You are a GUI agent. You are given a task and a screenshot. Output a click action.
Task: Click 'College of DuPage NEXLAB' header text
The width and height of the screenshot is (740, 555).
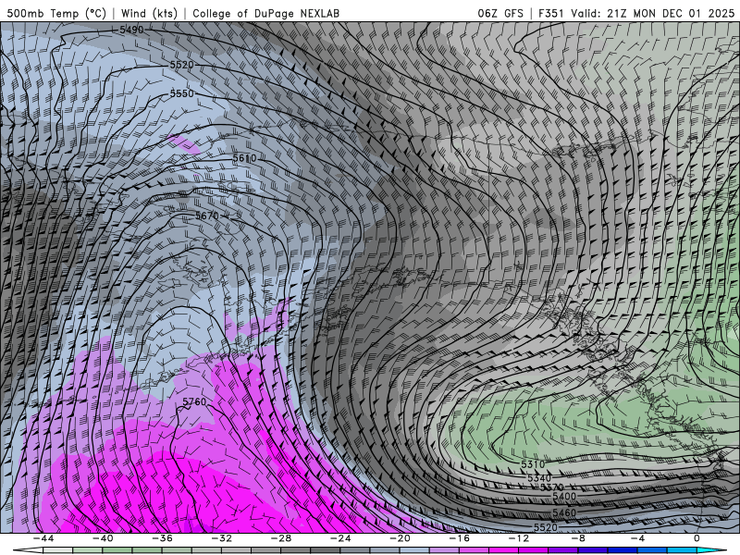point(265,13)
